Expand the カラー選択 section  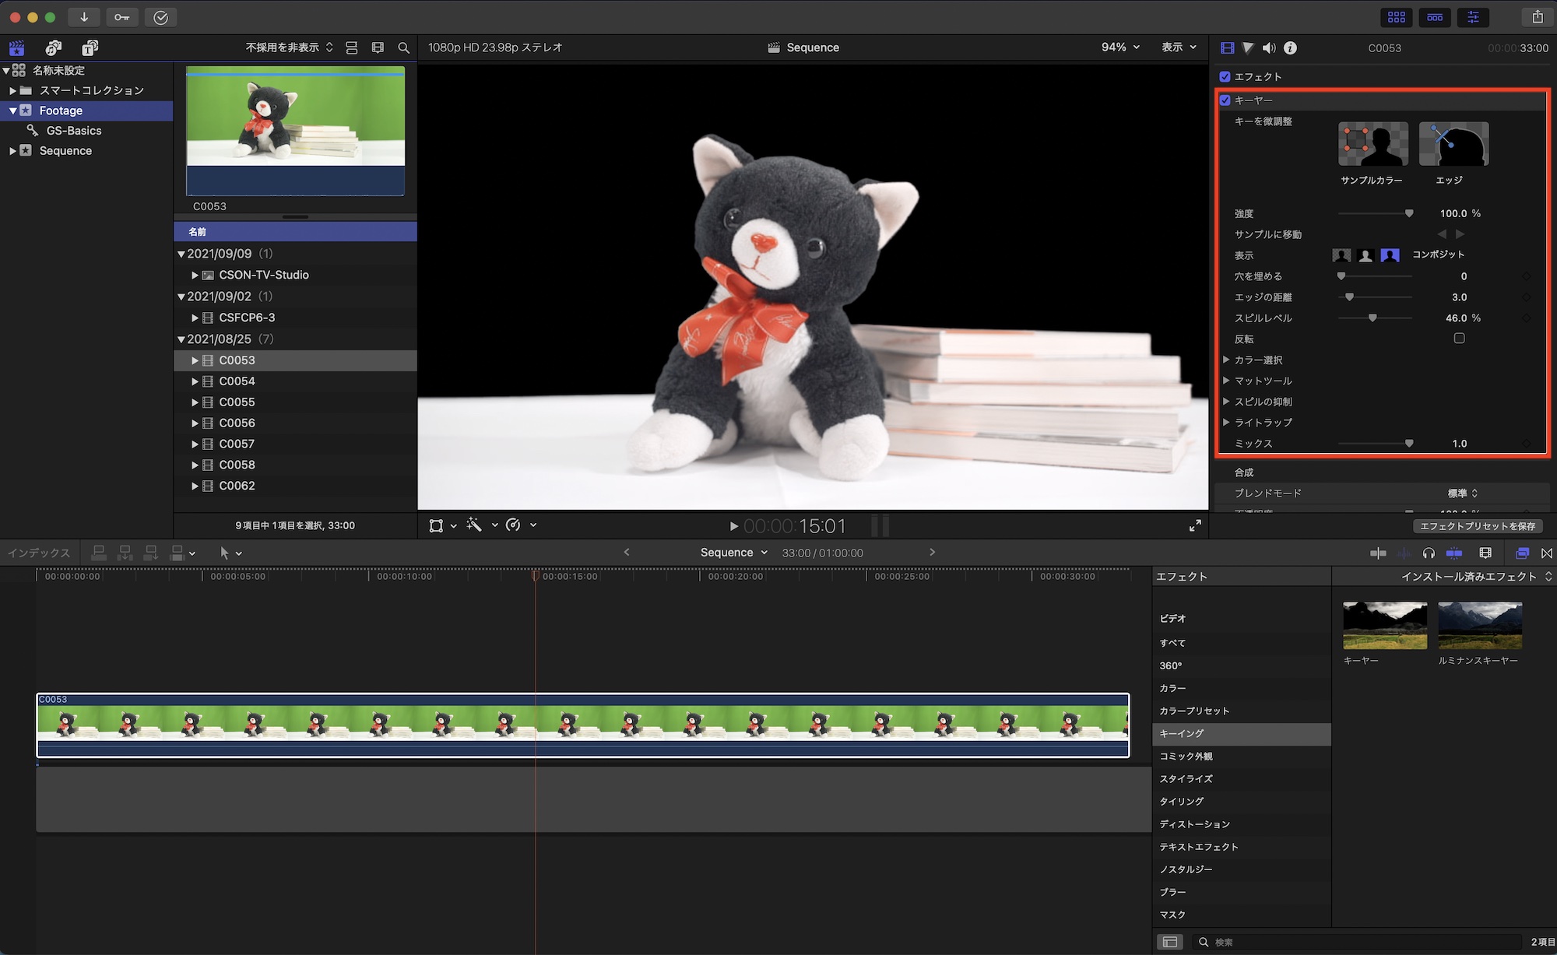click(1226, 360)
